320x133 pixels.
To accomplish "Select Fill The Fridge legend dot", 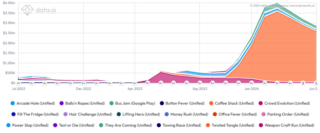I will (12, 114).
